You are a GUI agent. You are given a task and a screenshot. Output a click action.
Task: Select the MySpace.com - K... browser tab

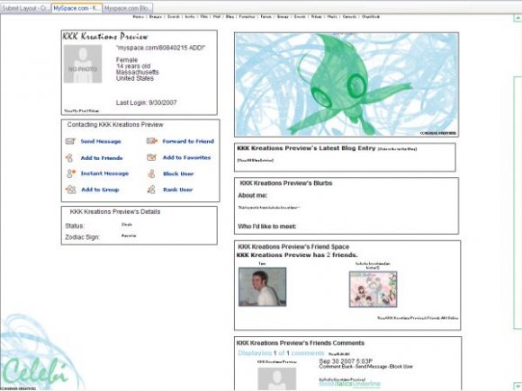(x=76, y=8)
